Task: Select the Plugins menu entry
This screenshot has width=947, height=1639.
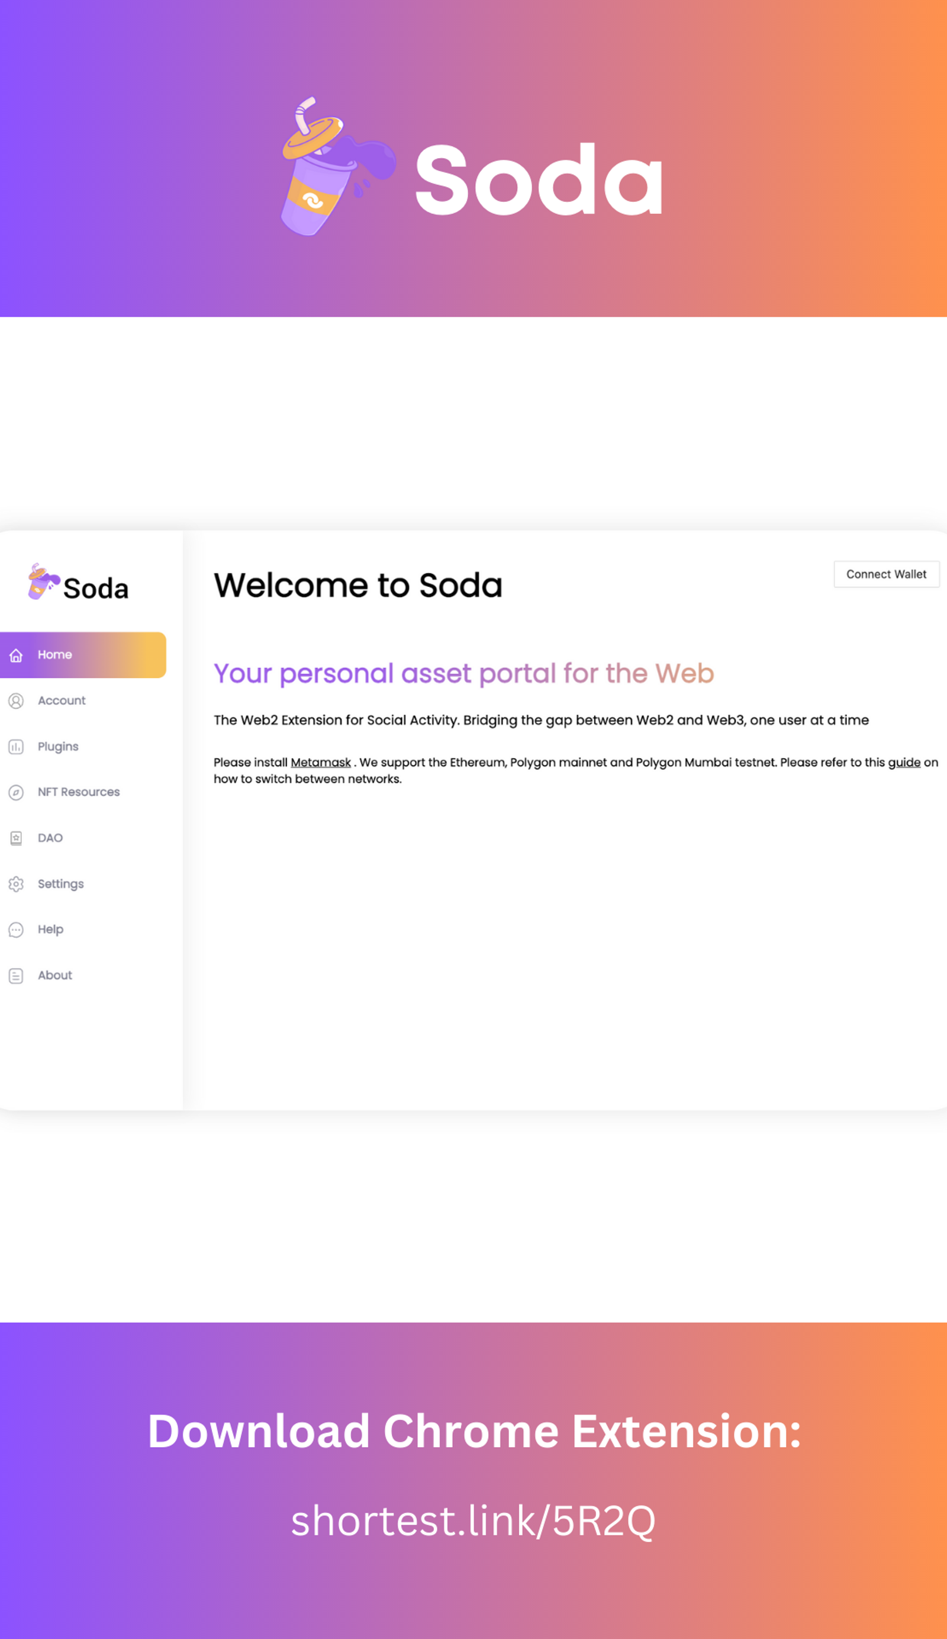Action: click(x=58, y=747)
